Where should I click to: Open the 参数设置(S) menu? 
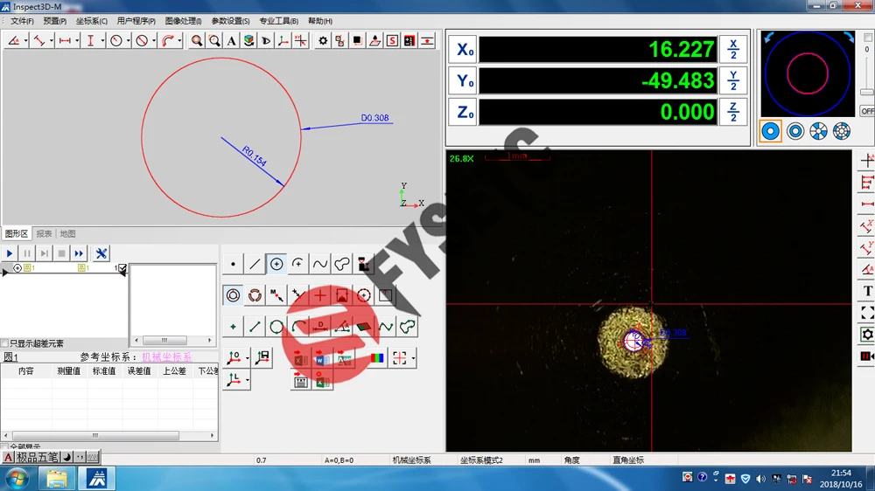230,21
